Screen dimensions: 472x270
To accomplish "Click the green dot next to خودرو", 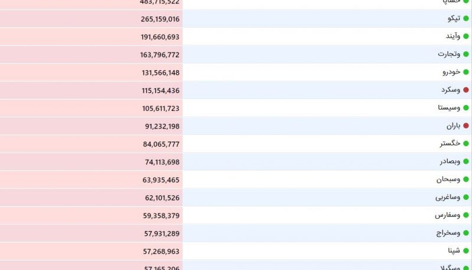I will (466, 72).
